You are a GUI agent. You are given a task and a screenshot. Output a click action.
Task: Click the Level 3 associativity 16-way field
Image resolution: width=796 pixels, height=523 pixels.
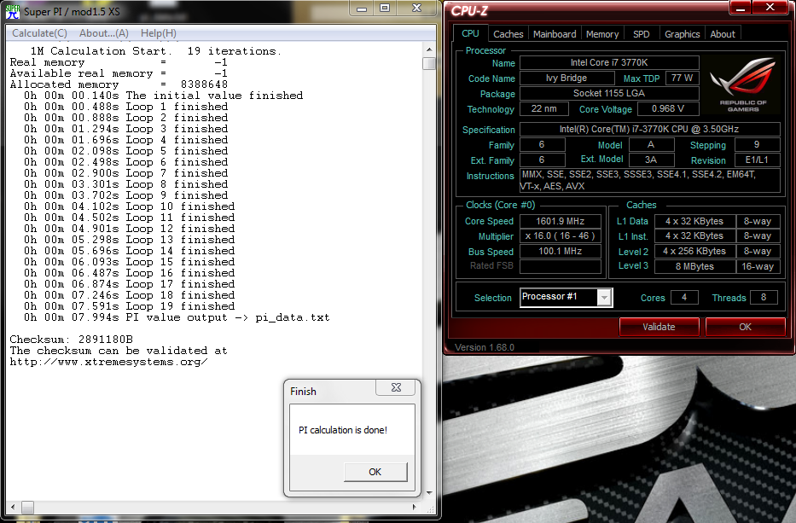pos(758,266)
